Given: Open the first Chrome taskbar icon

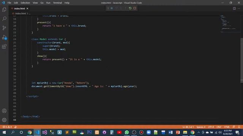Looking at the screenshot, I should click(x=30, y=132).
